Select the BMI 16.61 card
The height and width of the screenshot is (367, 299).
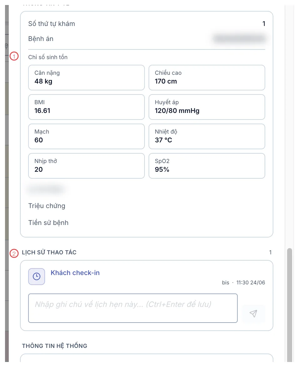[86, 107]
